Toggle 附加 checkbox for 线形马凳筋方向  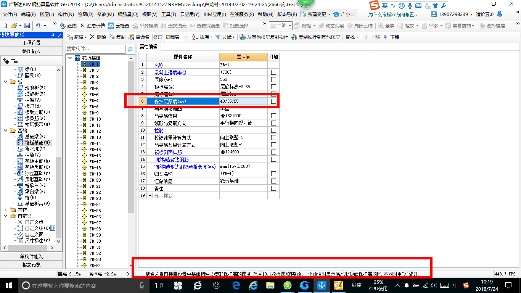click(x=273, y=123)
